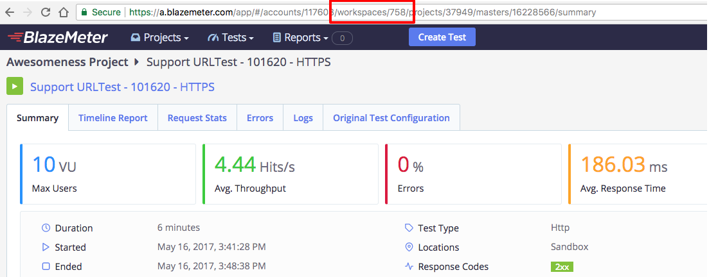Screen dimensions: 709x277
Task: Open the Reports dropdown menu
Action: [301, 37]
